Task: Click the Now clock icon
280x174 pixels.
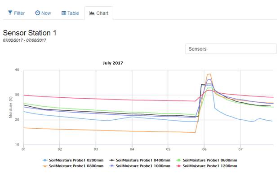Action: [37, 13]
